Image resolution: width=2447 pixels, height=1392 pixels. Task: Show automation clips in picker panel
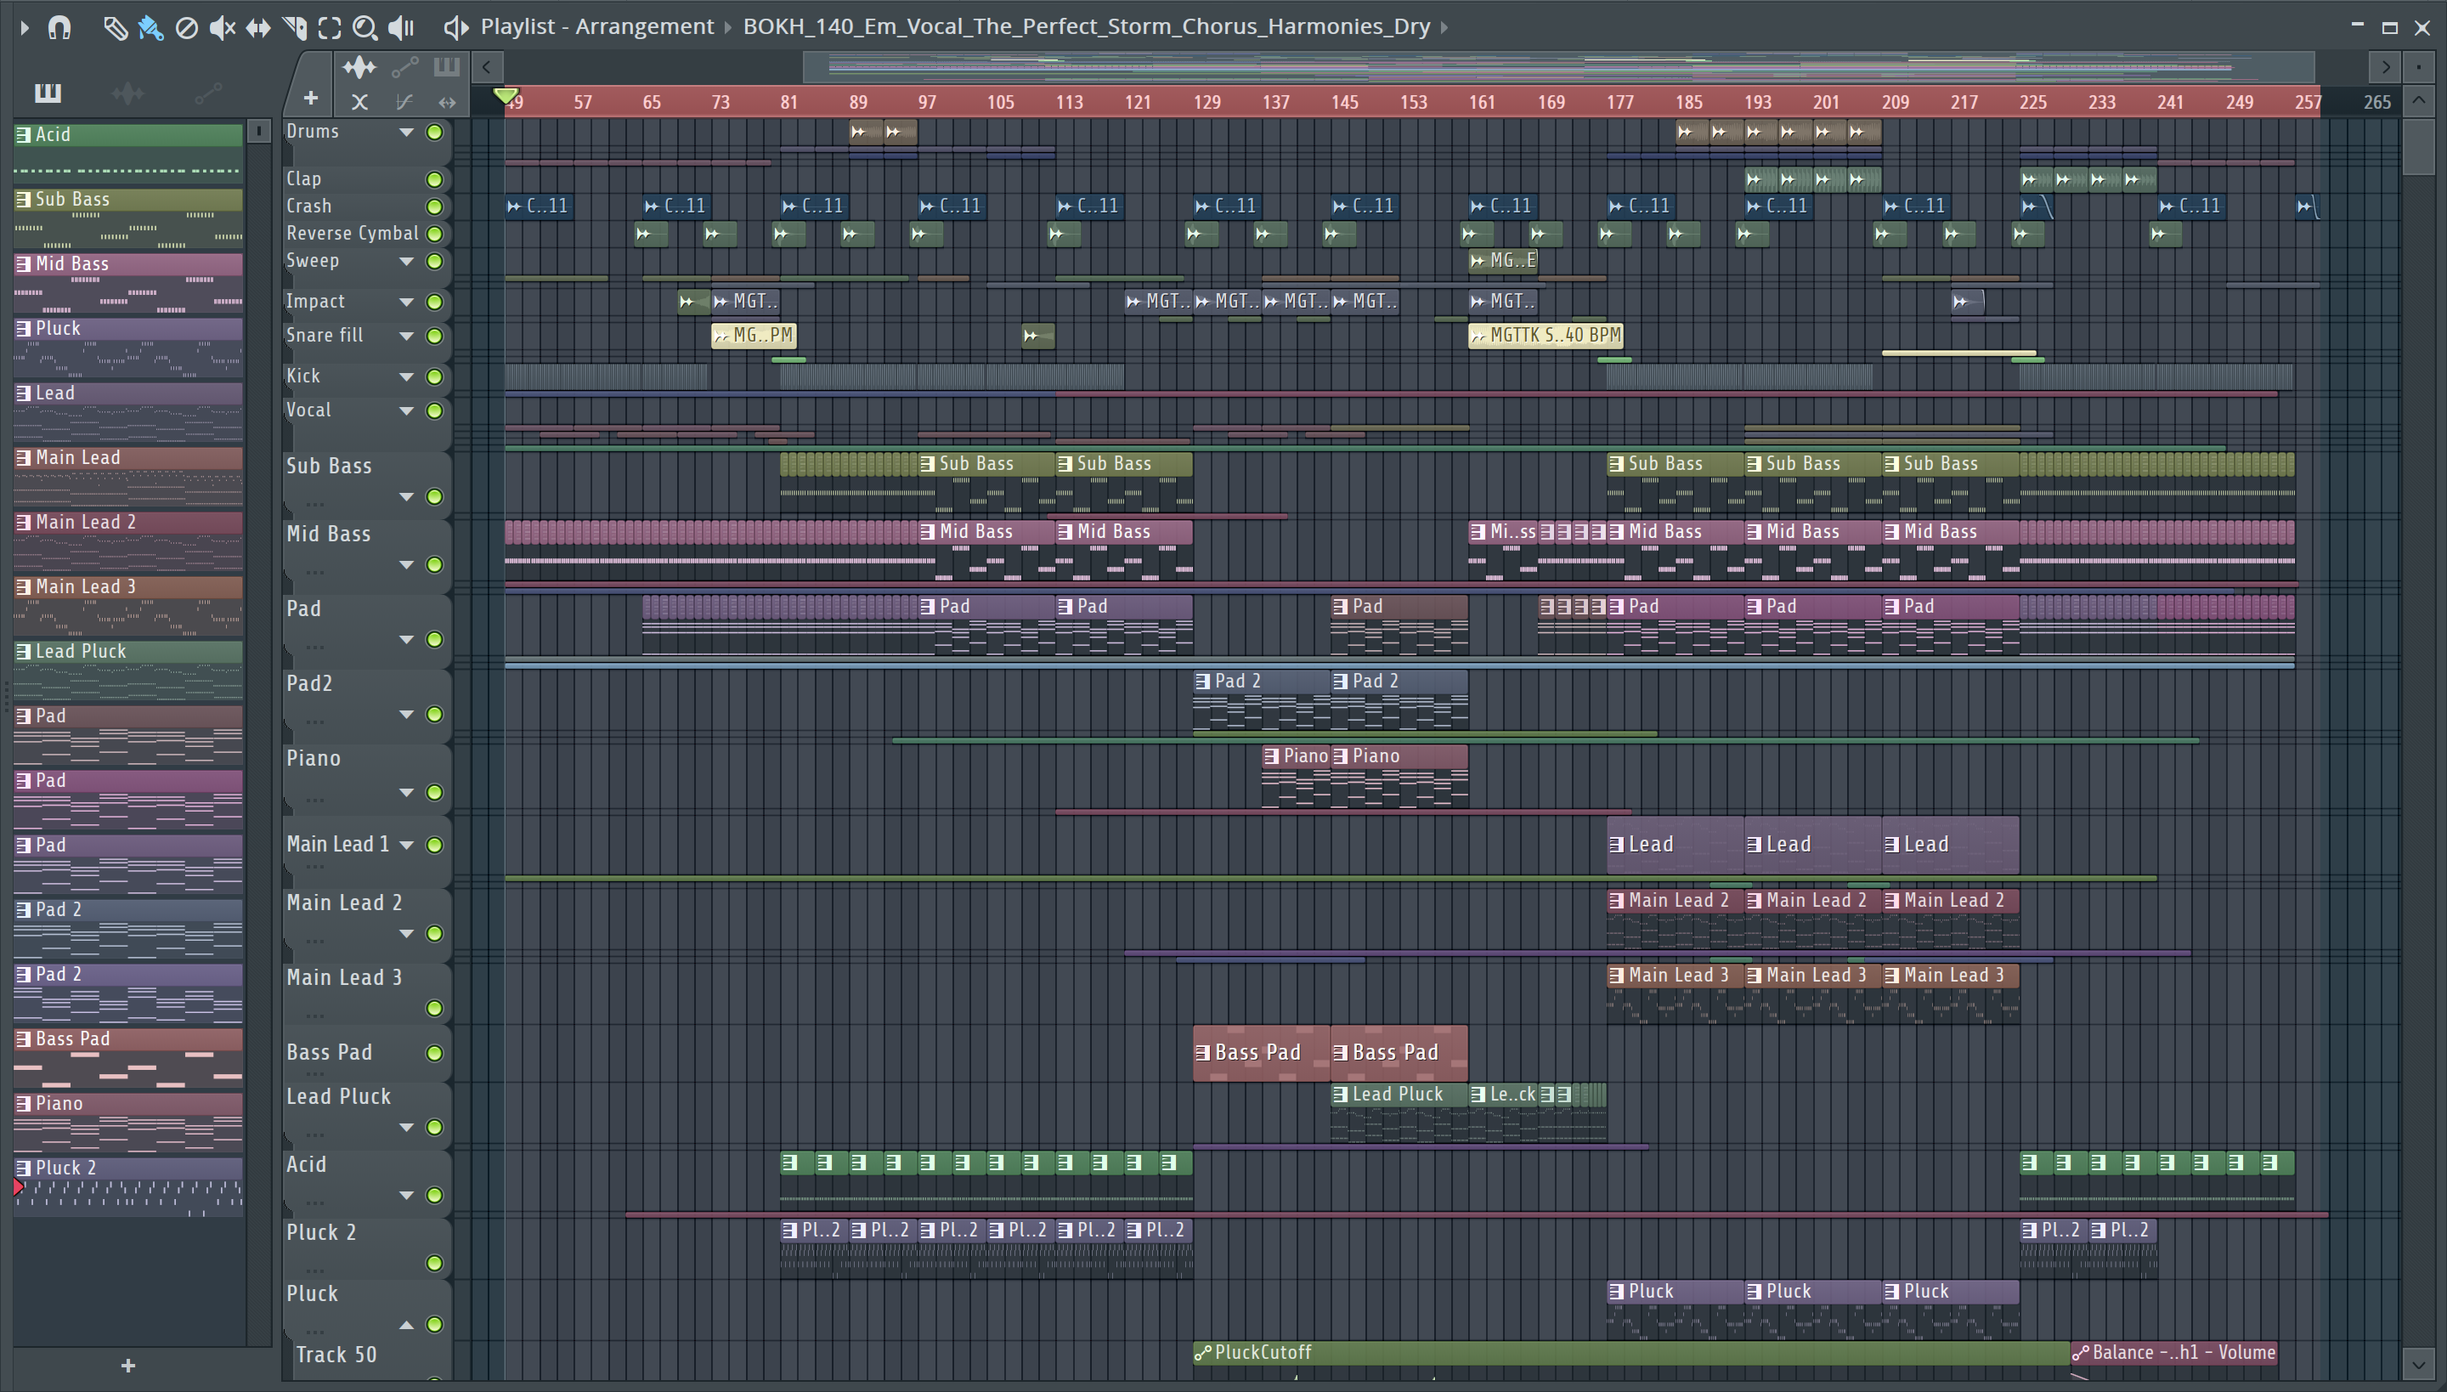tap(207, 93)
